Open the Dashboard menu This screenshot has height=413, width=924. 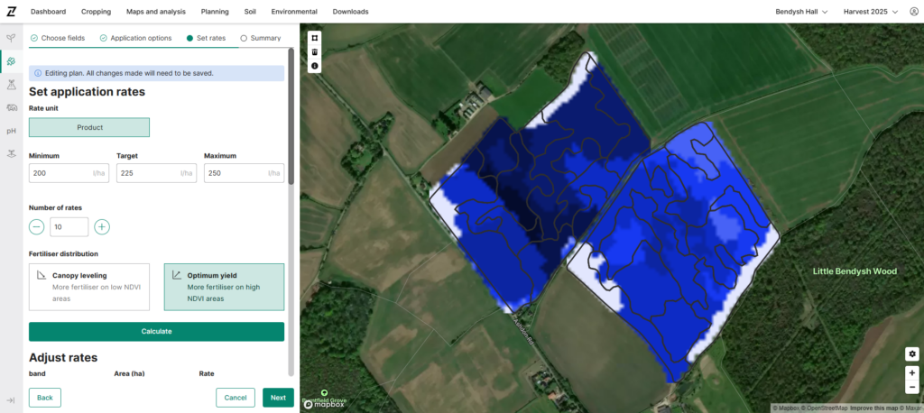pos(49,12)
